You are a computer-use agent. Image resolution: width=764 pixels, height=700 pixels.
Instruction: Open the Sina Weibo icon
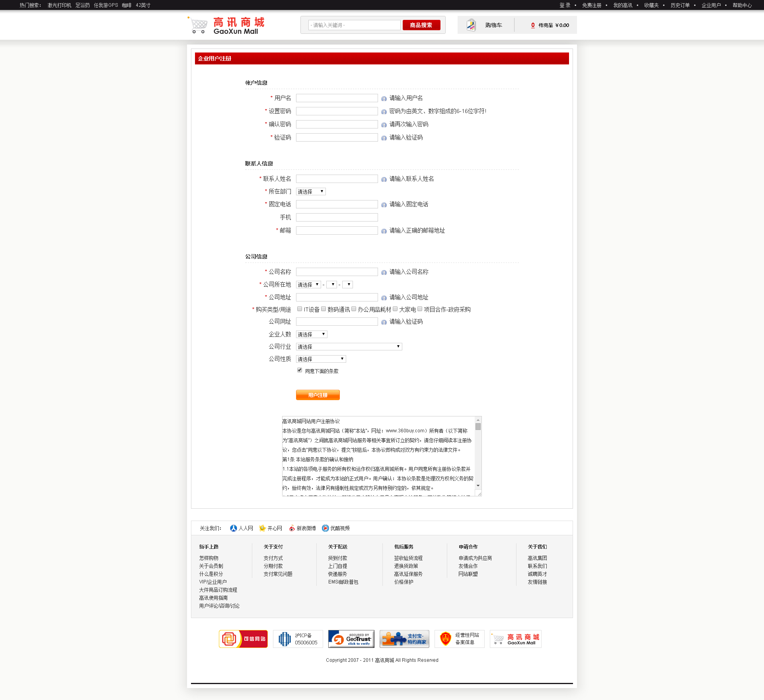coord(292,528)
